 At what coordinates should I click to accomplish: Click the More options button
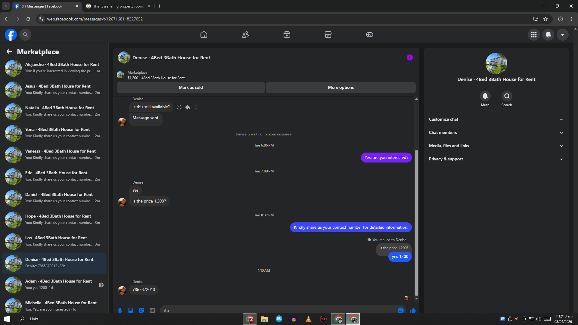pyautogui.click(x=341, y=88)
